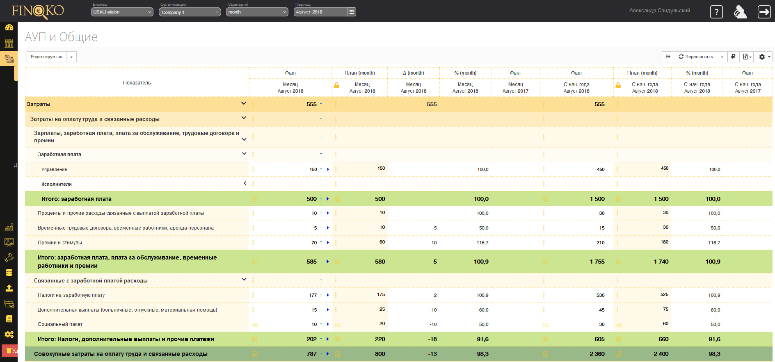Screen dimensions: 775x362
Task: Click the ruble currency icon
Action: pyautogui.click(x=733, y=57)
